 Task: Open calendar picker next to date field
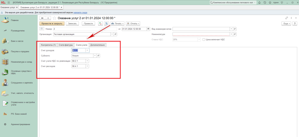pyautogui.click(x=148, y=29)
